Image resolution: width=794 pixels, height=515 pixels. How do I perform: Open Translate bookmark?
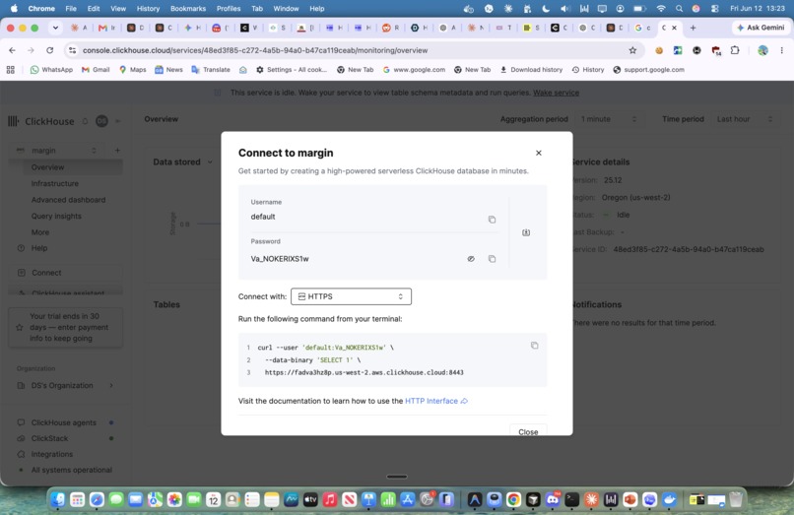point(211,70)
